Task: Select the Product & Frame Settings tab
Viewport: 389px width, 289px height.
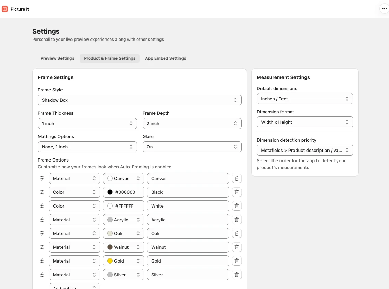Action: (x=109, y=58)
